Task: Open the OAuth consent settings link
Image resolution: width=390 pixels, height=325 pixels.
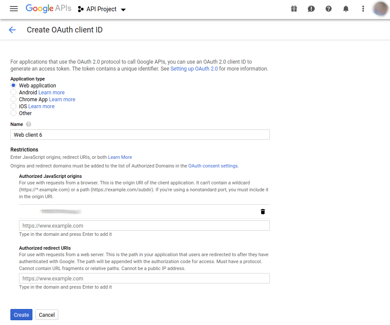Action: click(213, 165)
